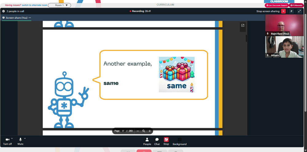
Task: Click Rajni Rani microphone status icon
Action: pyautogui.click(x=268, y=34)
